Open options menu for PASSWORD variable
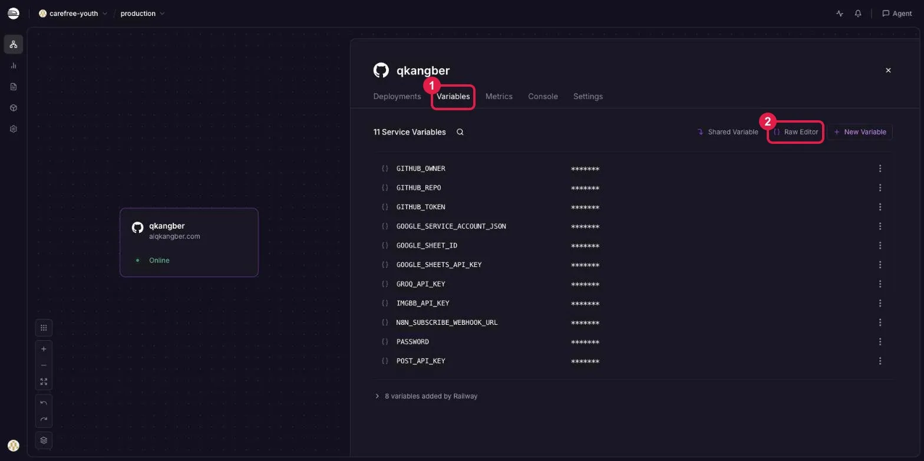Image resolution: width=924 pixels, height=461 pixels. click(880, 342)
